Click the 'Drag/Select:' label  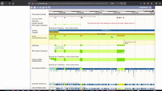[x=144, y=7]
